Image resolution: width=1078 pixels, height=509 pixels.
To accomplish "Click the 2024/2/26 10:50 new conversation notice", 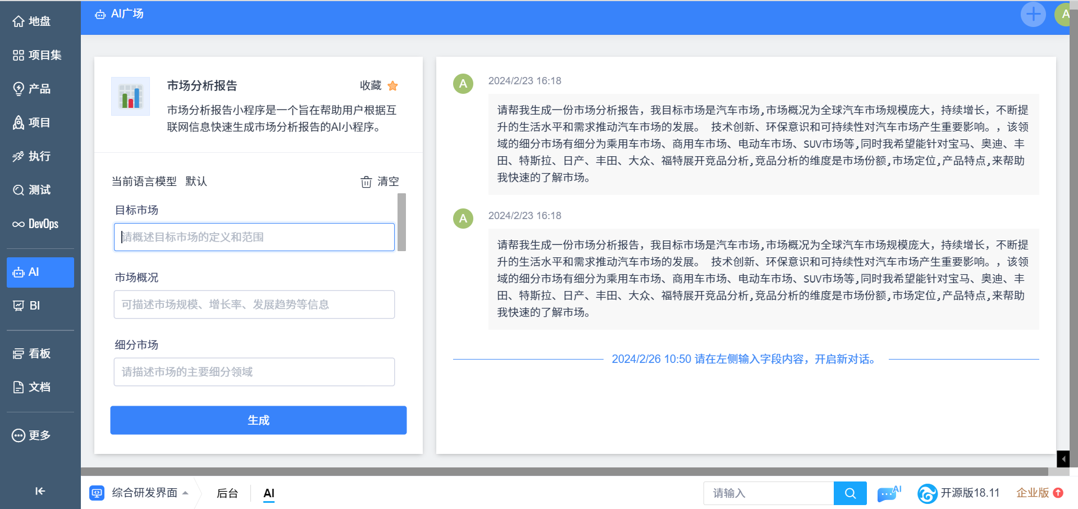I will (x=745, y=359).
